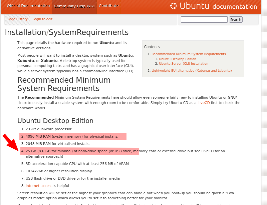Image resolution: width=267 pixels, height=205 pixels.
Task: Follow the LiveCD link in paragraph
Action: (x=204, y=103)
